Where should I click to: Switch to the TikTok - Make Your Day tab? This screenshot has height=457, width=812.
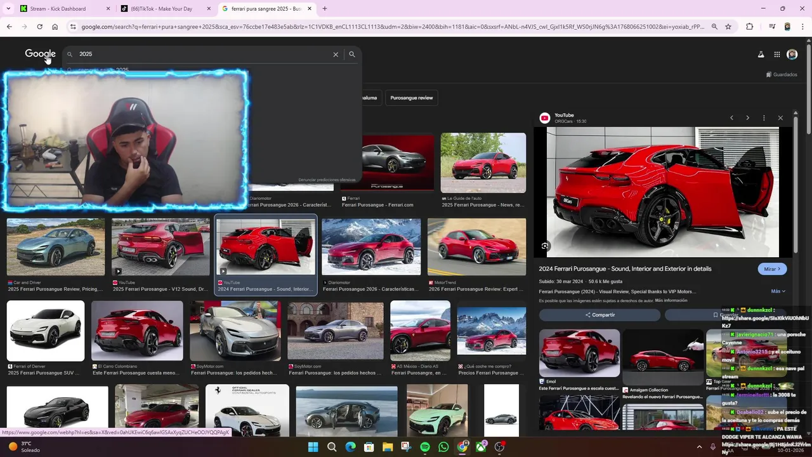[x=166, y=9]
